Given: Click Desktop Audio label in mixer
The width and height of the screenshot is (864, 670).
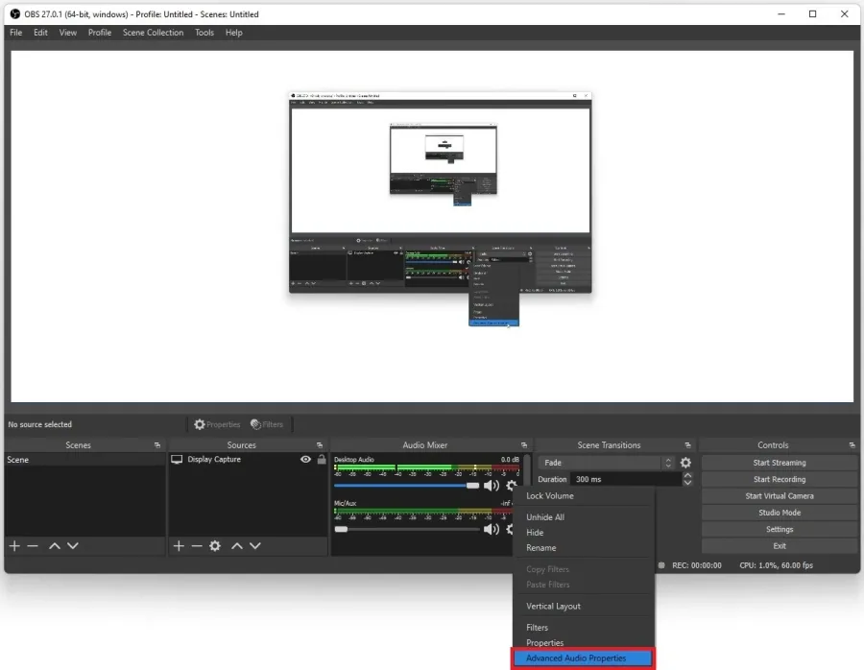Looking at the screenshot, I should pos(353,460).
